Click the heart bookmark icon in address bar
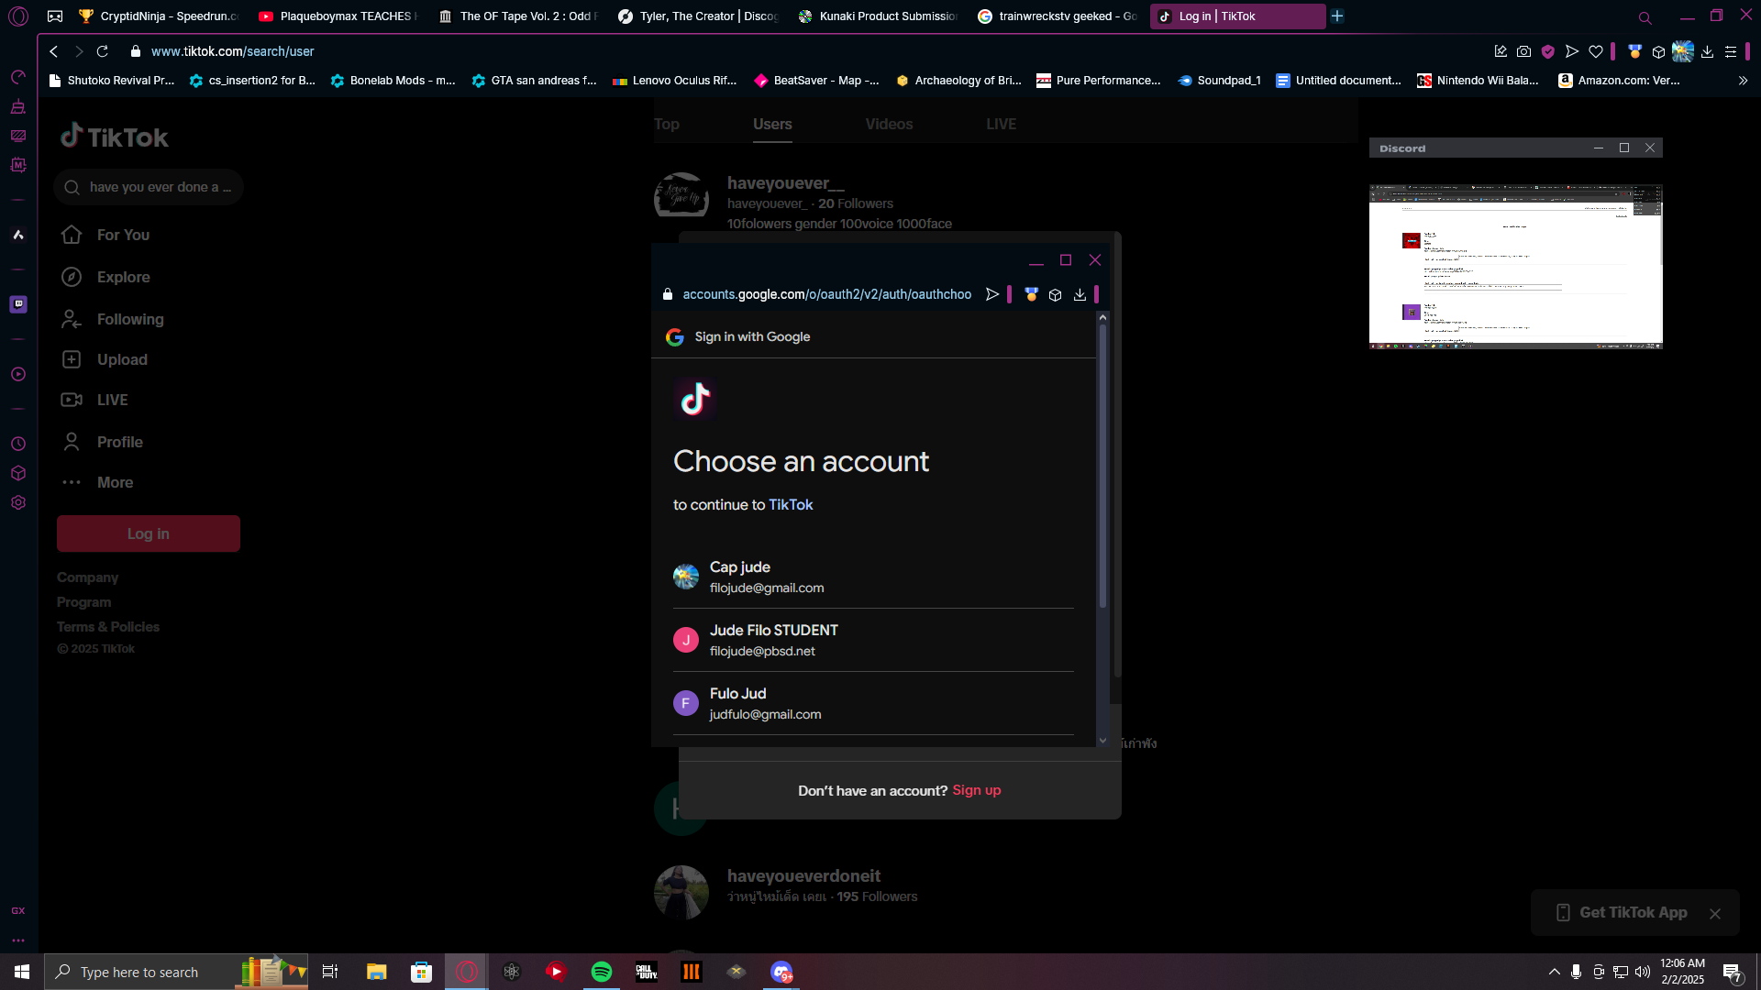 1596,51
